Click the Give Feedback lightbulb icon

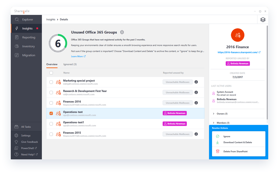[x=16, y=142]
